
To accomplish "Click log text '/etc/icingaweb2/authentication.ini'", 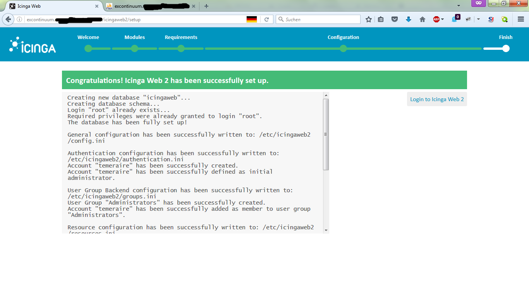I will click(x=125, y=159).
